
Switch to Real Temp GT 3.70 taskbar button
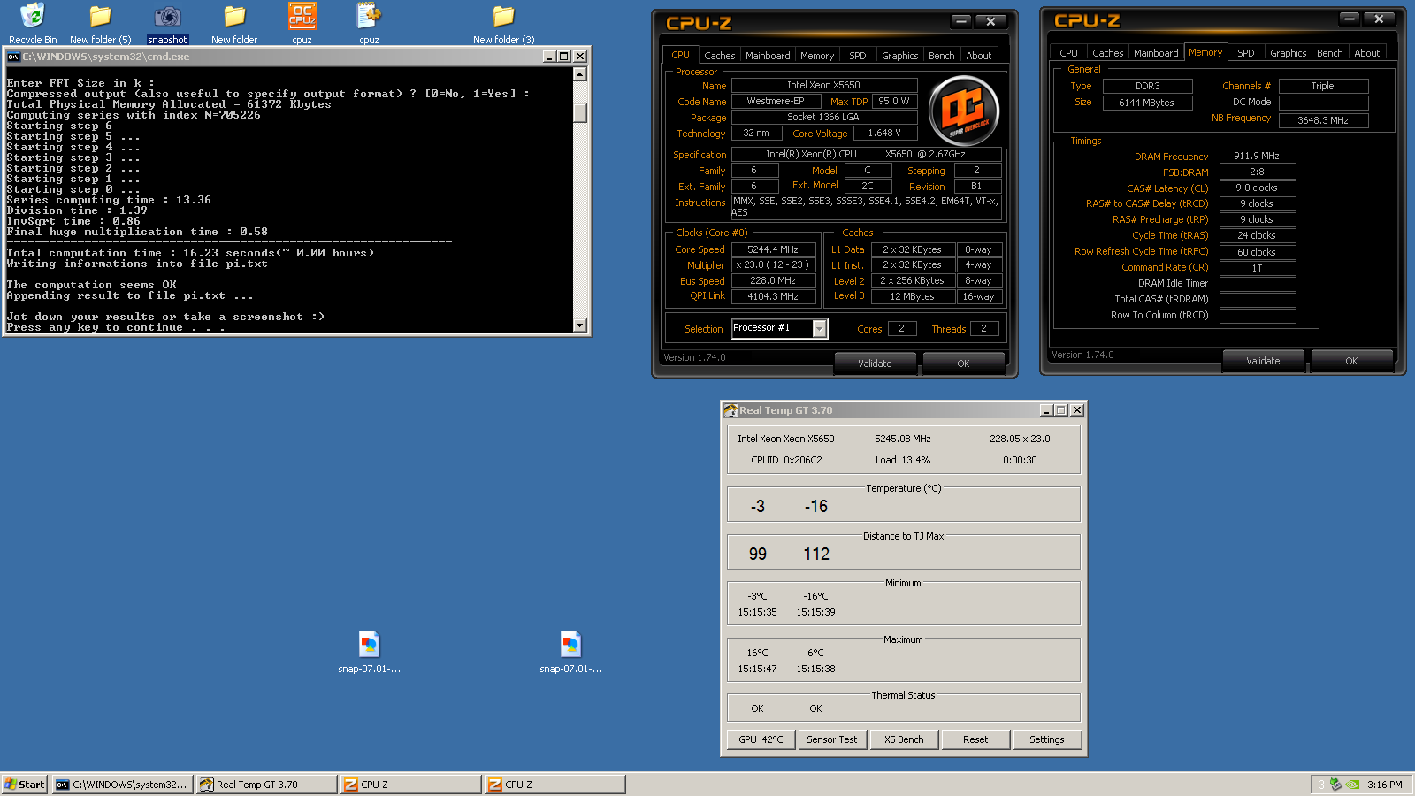tap(266, 785)
